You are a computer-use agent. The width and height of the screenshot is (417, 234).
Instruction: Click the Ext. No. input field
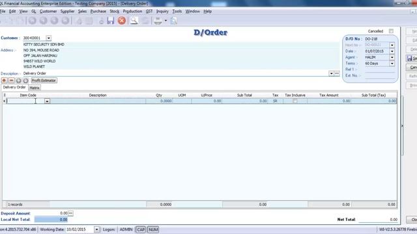379,75
